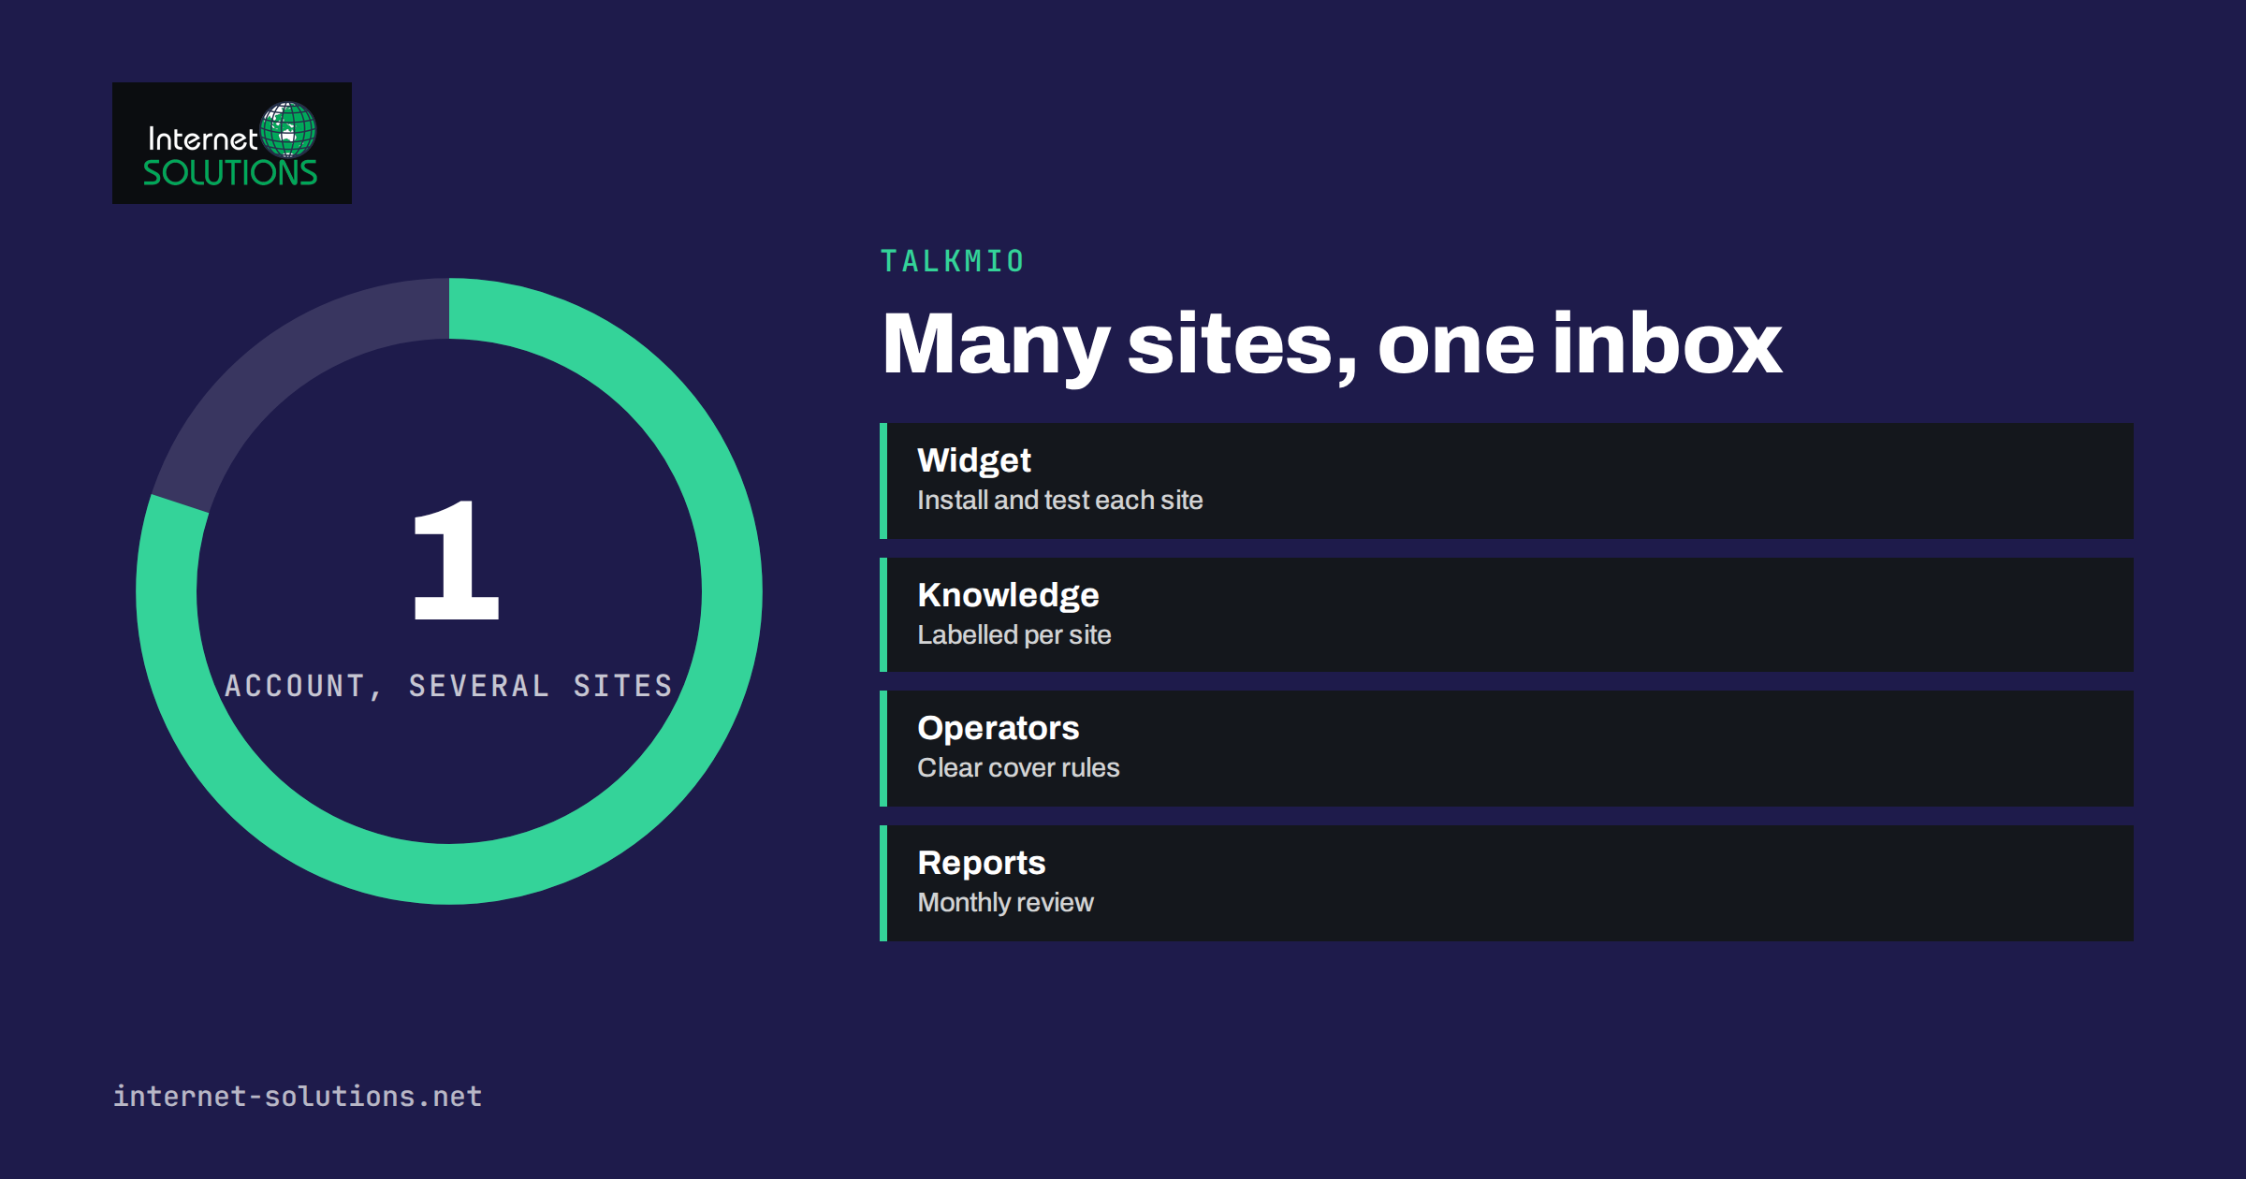Viewport: 2246px width, 1179px height.
Task: Click the TALKMIO label
Action: 953,261
